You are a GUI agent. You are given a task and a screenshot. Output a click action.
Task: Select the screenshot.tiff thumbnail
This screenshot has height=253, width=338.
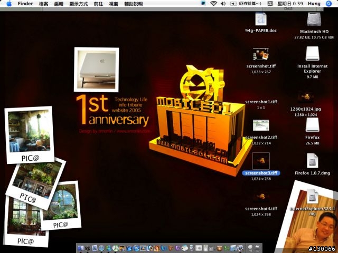click(x=261, y=54)
